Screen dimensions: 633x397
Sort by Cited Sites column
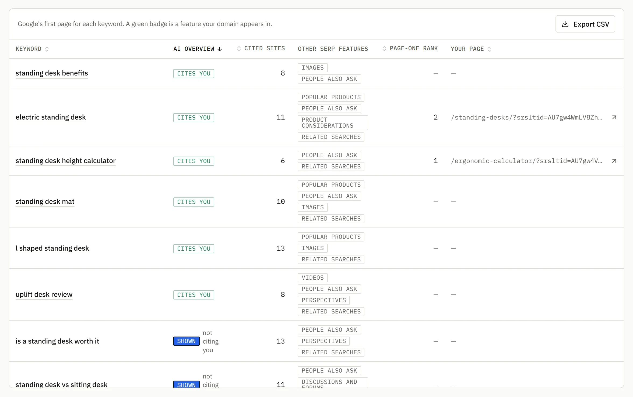(261, 48)
